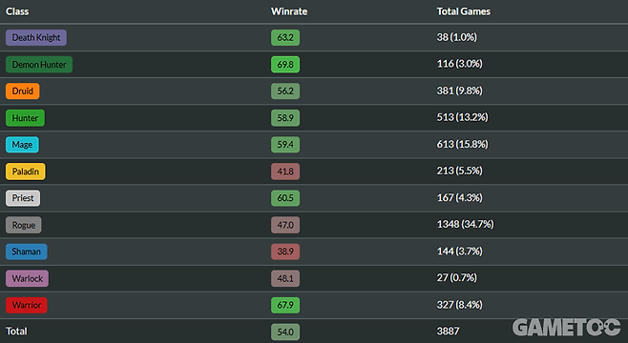Sort by Total Games column header

(x=464, y=11)
